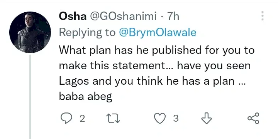The image size is (278, 139).
Task: Like the tweet with the heart icon
Action: pyautogui.click(x=160, y=118)
